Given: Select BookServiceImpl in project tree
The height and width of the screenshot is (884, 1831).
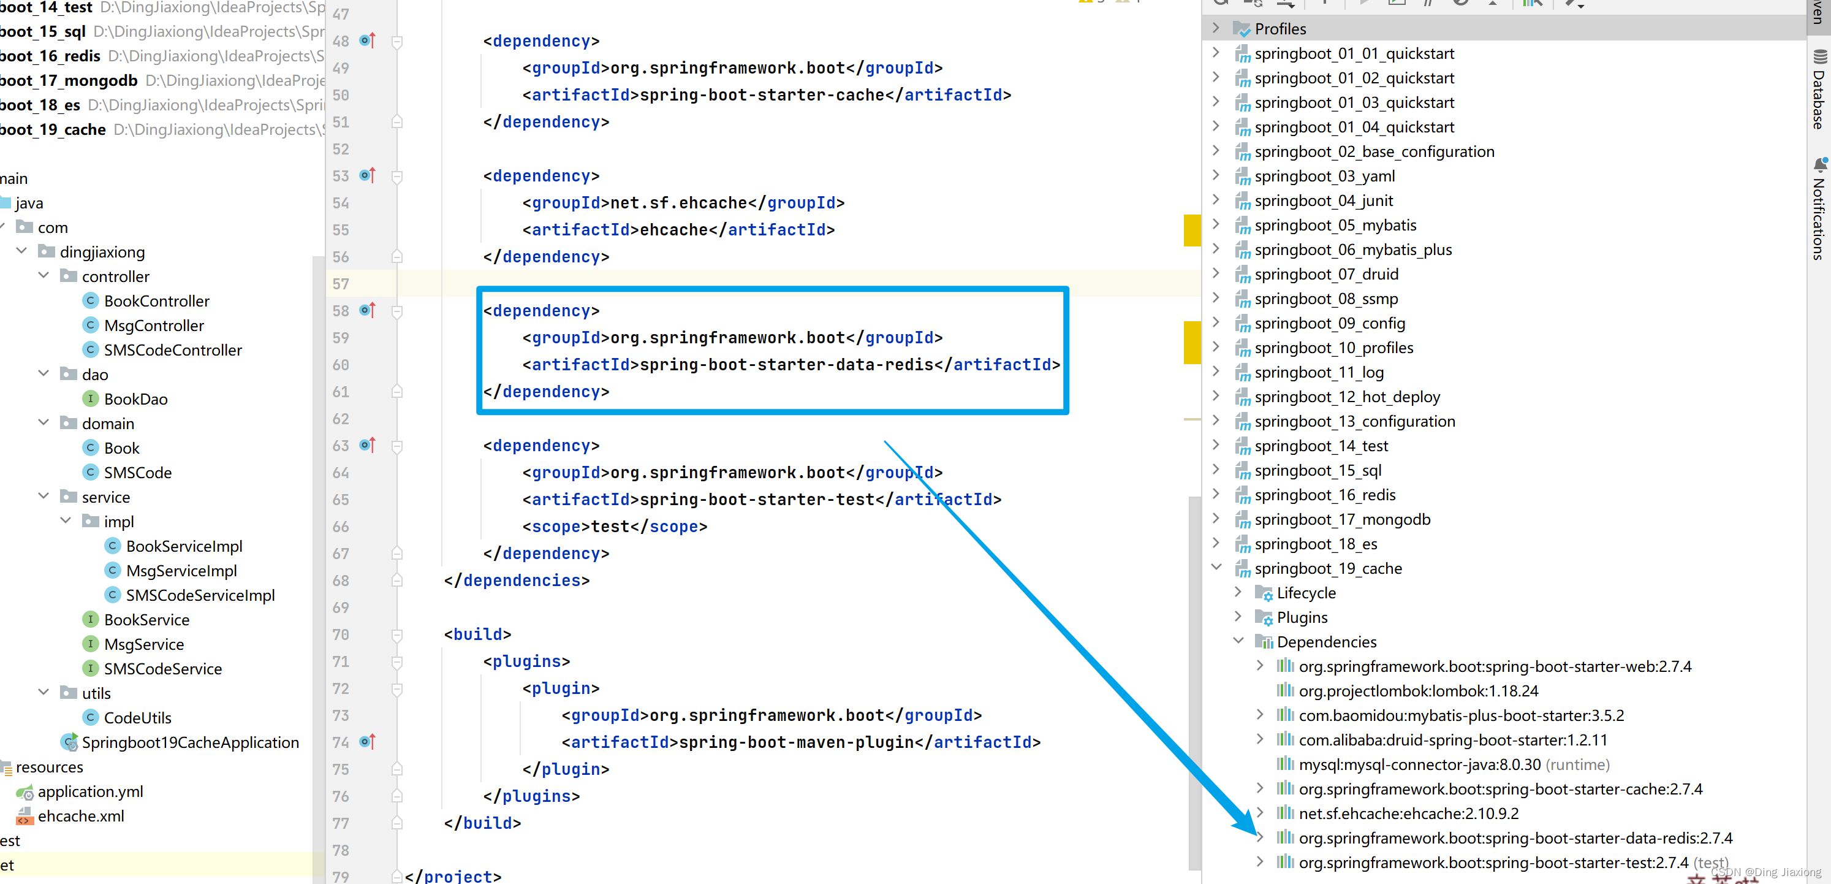Looking at the screenshot, I should point(183,546).
